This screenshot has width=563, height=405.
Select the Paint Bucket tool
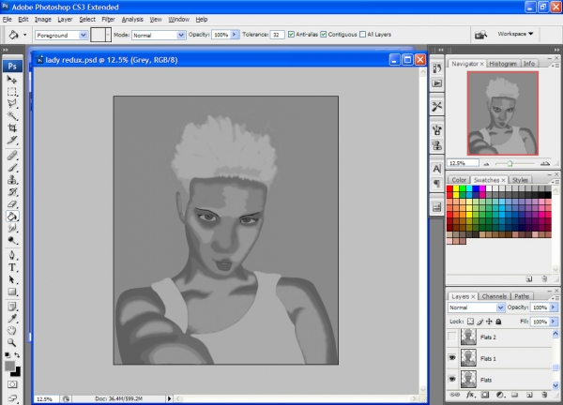coord(12,217)
